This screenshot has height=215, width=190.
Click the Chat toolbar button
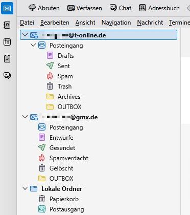point(121,8)
